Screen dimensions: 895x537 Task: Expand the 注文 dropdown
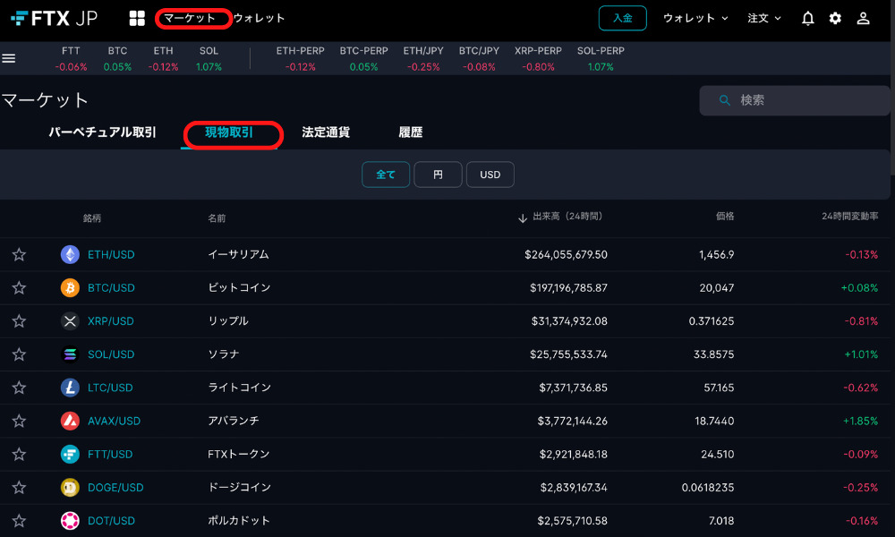[x=764, y=18]
